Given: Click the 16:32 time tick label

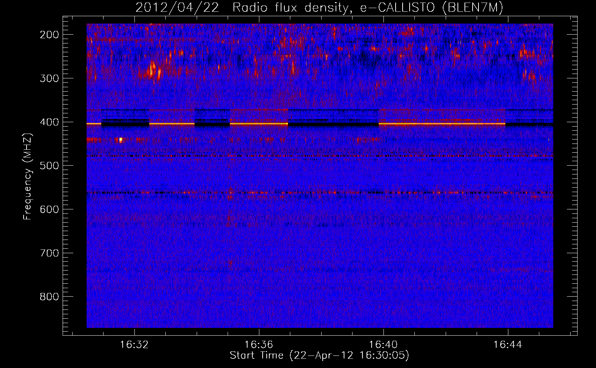Looking at the screenshot, I should [x=134, y=345].
